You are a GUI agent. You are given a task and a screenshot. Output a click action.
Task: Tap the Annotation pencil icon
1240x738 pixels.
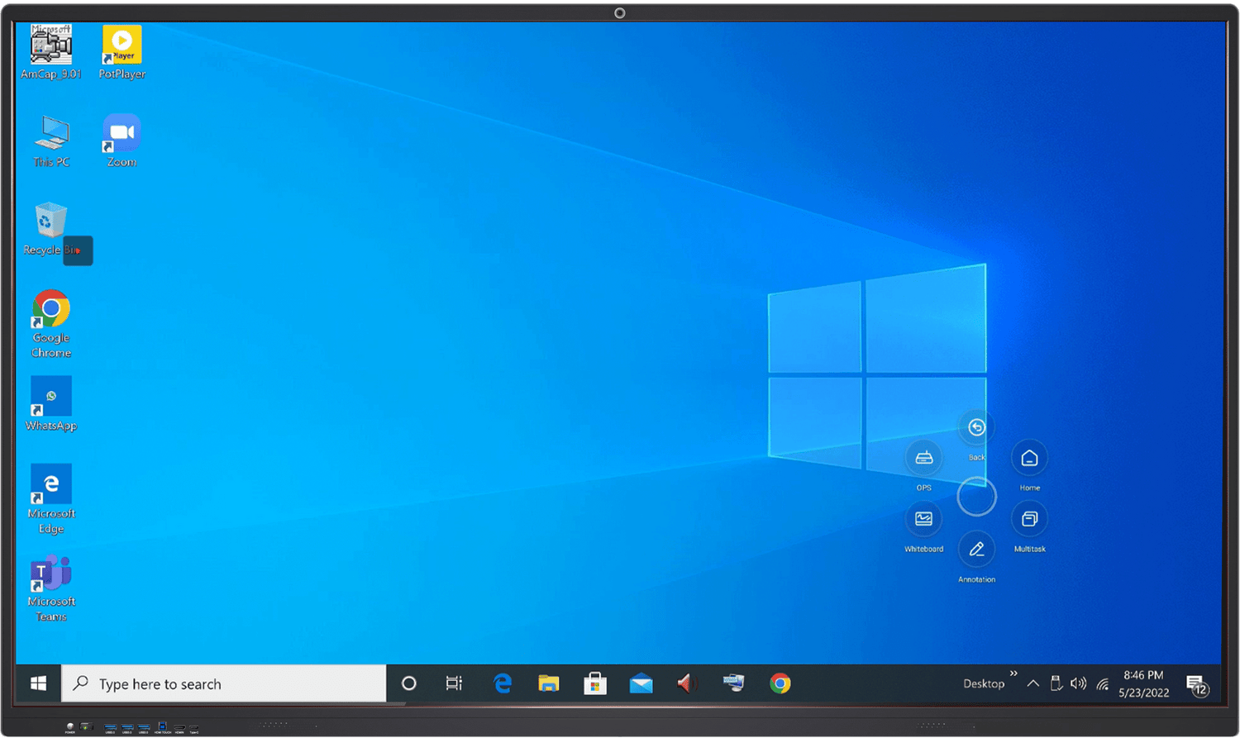coord(976,550)
